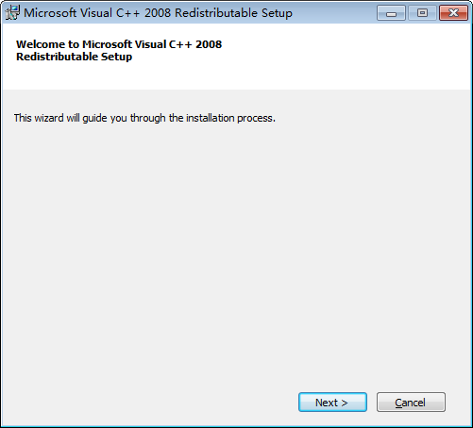The image size is (473, 428).
Task: Click 'Setup' at title bar caption end
Action: (277, 13)
